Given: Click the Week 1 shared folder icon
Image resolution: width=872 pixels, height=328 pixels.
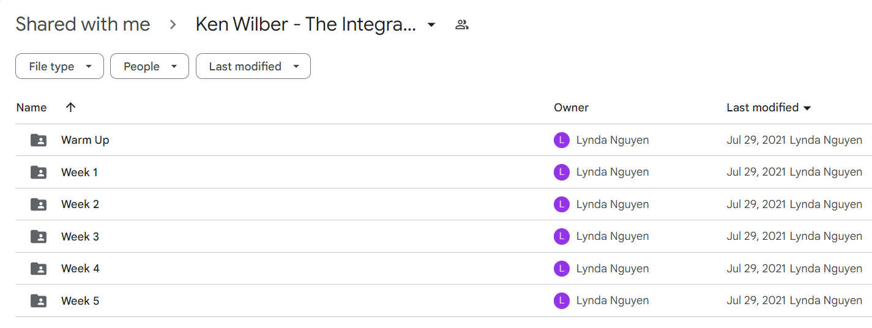Looking at the screenshot, I should (39, 173).
